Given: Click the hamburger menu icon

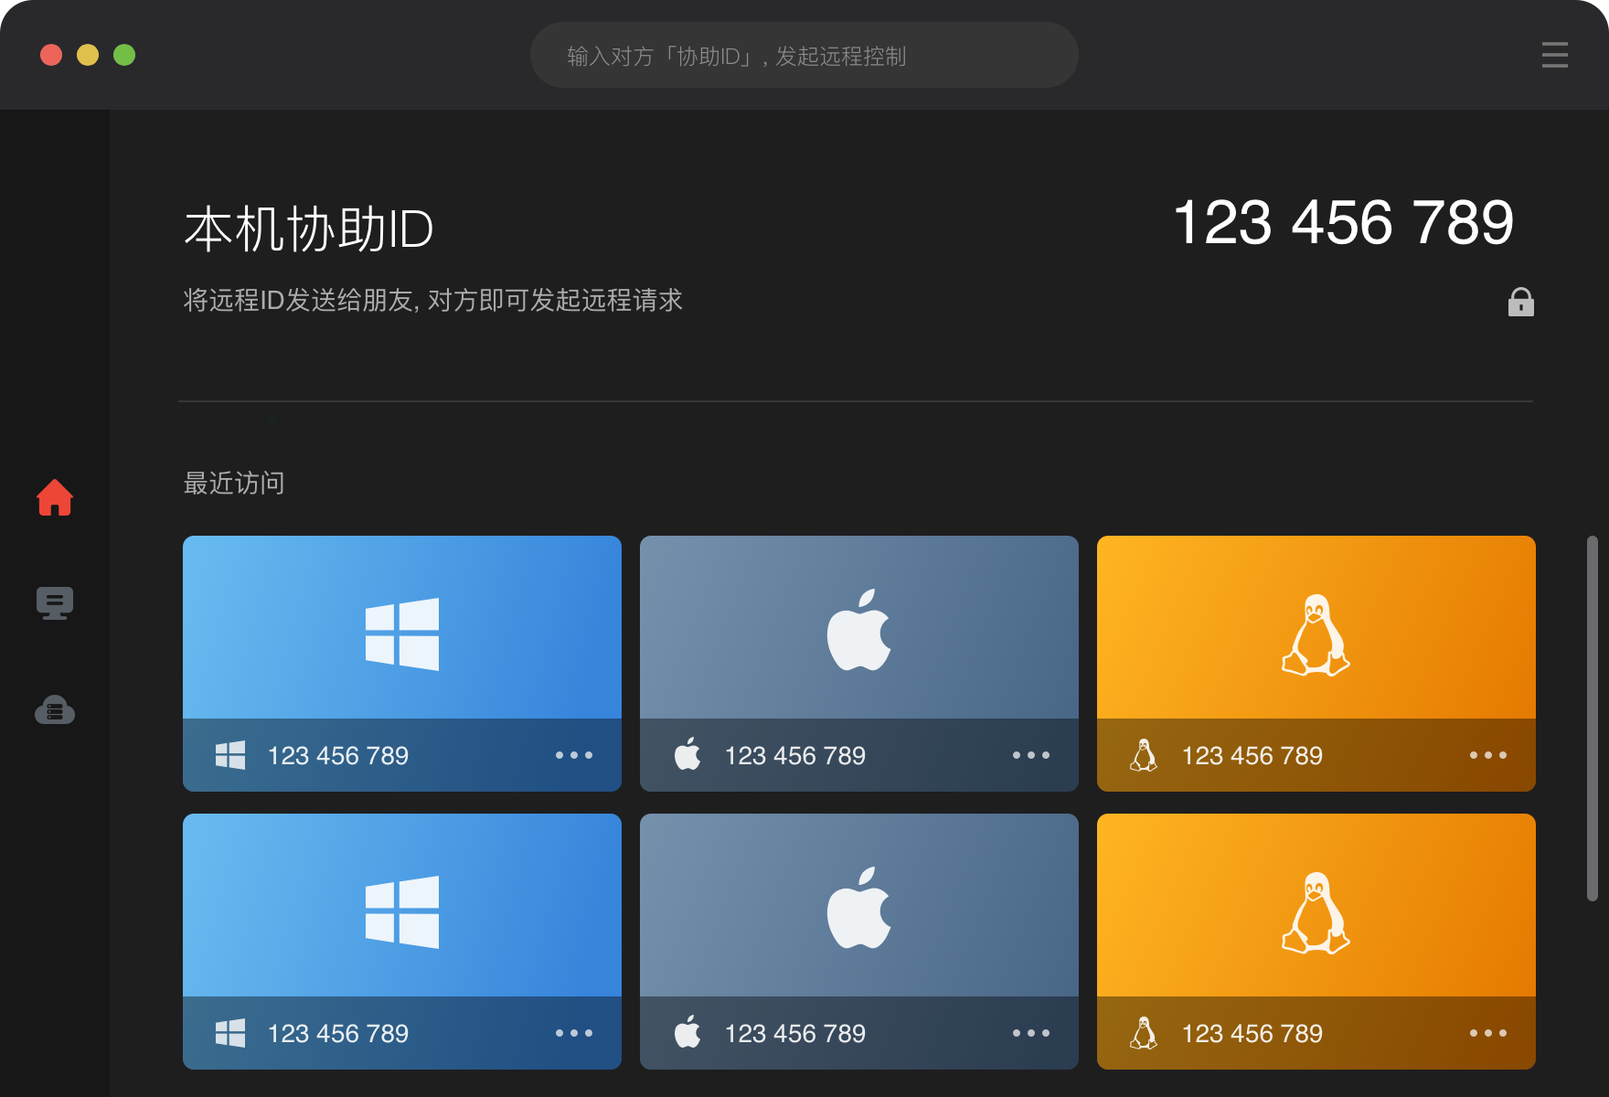Looking at the screenshot, I should point(1554,55).
